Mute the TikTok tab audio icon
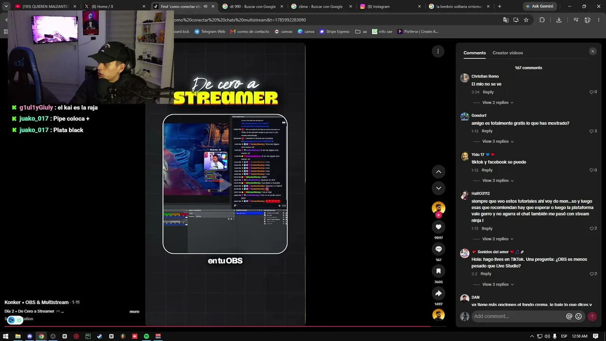 tap(205, 7)
